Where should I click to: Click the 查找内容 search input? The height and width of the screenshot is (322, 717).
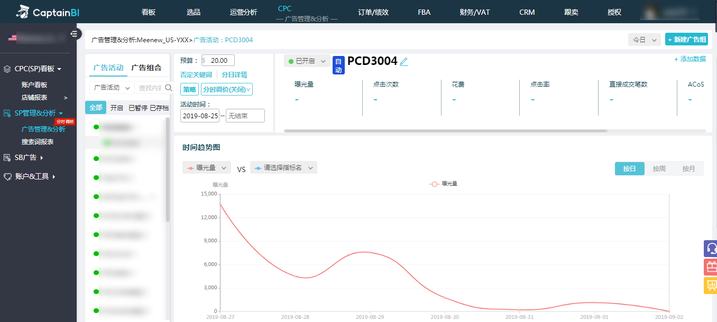pos(150,88)
